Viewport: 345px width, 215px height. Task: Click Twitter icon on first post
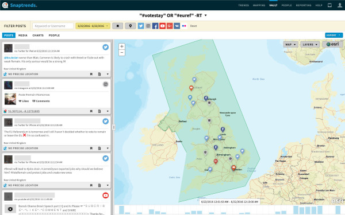[106, 47]
